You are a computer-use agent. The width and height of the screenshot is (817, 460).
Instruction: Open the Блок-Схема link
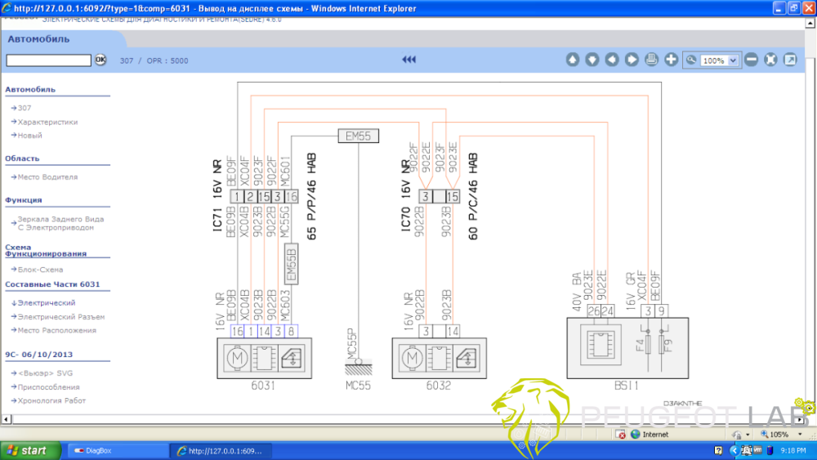pyautogui.click(x=40, y=270)
